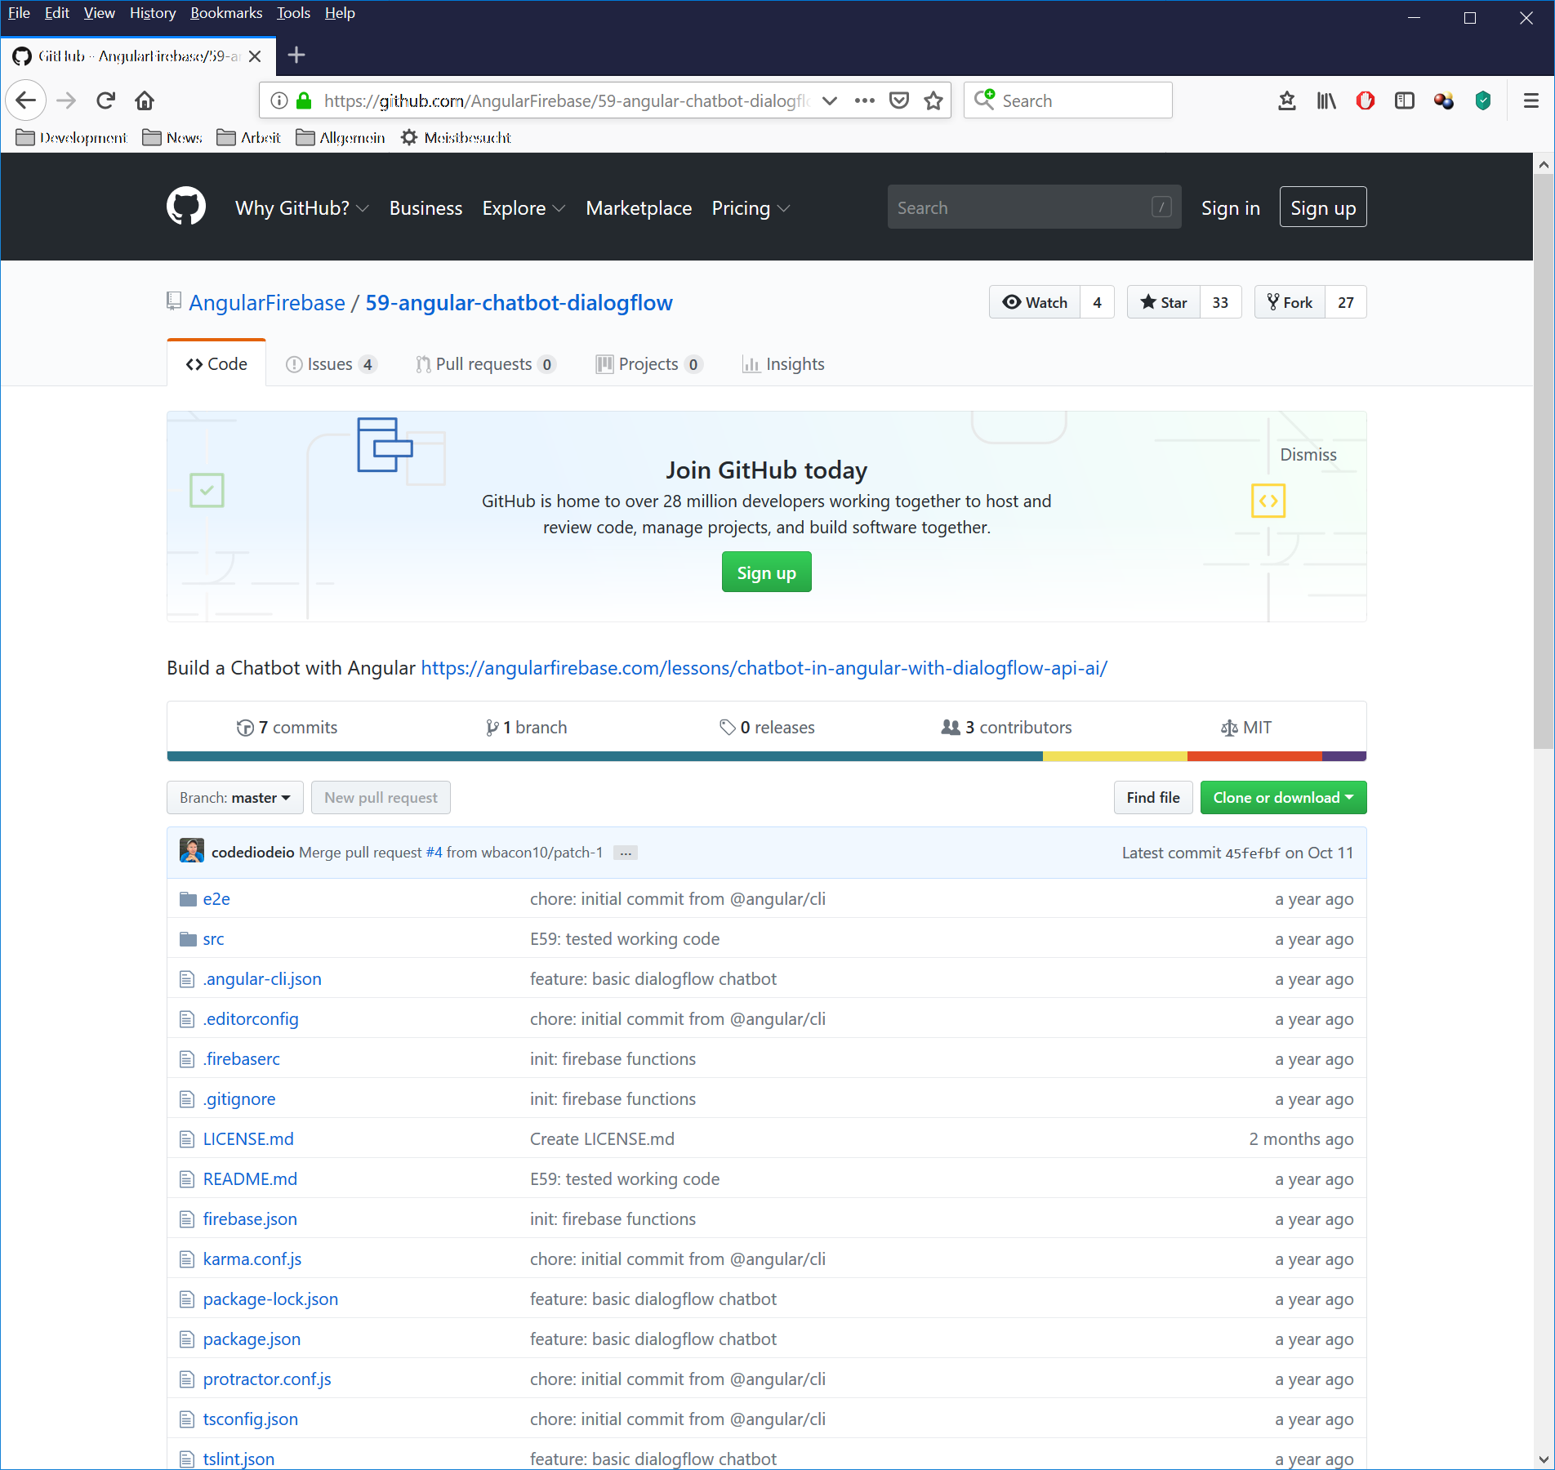Expand the Pricing menu
This screenshot has width=1555, height=1470.
coord(751,207)
